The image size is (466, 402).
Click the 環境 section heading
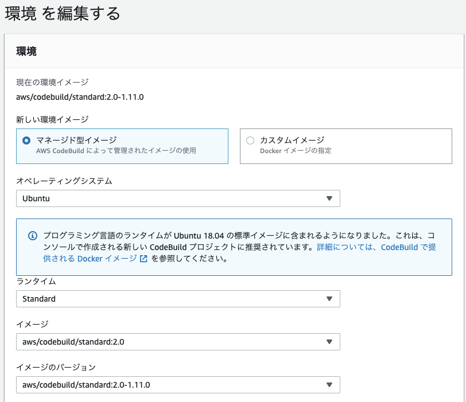click(26, 51)
